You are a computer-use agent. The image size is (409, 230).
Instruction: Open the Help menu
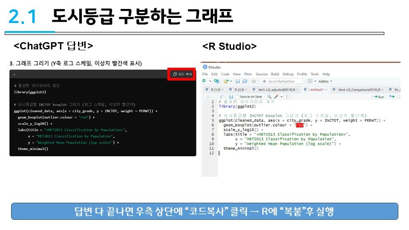(x=326, y=74)
